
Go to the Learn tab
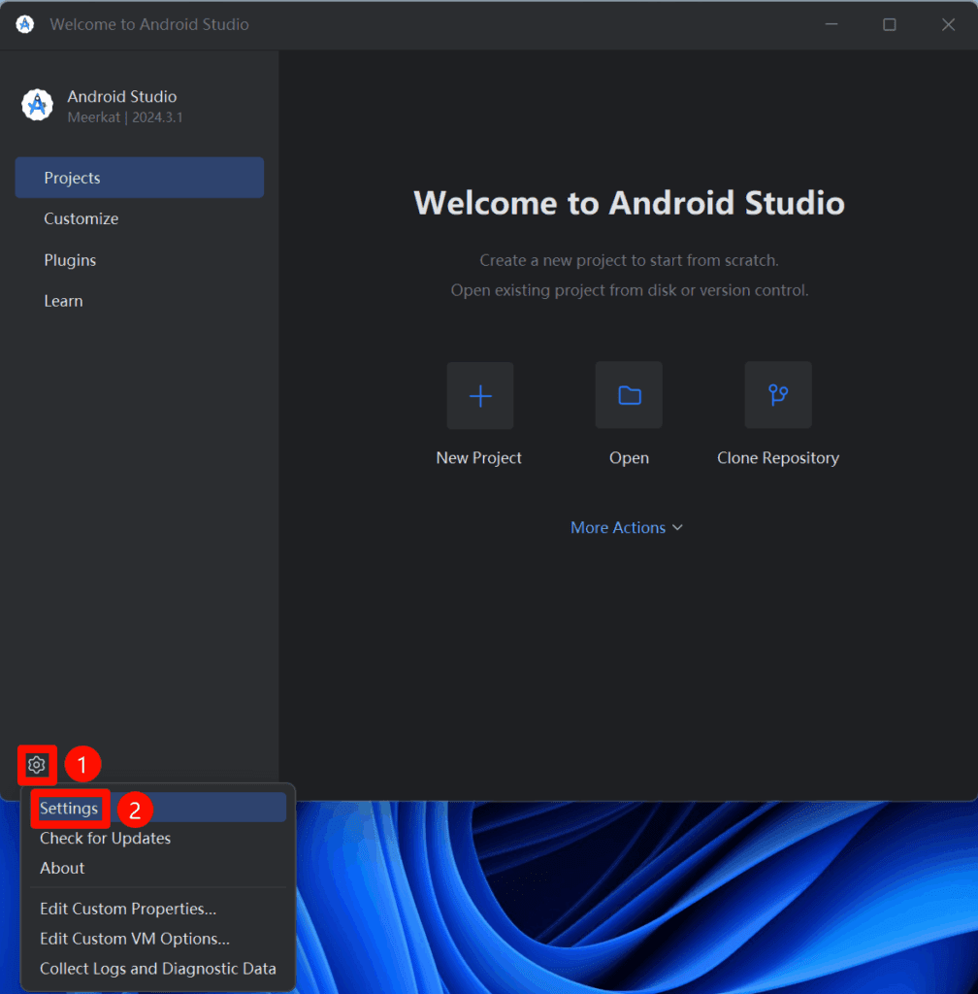point(63,301)
